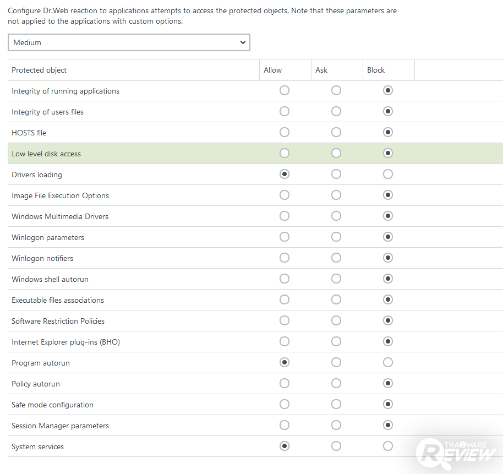This screenshot has width=503, height=474.
Task: Allow Safe mode configuration changes
Action: click(284, 404)
